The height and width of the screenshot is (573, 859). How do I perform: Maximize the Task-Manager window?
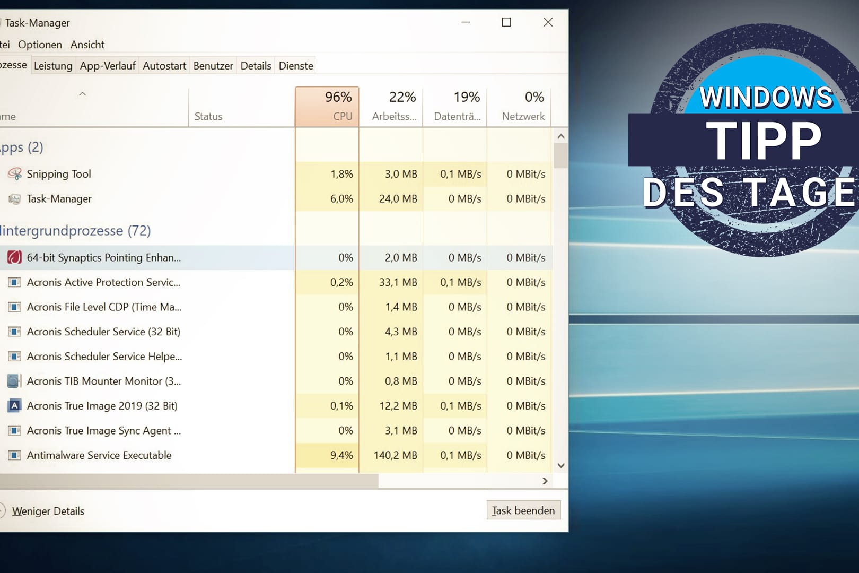(x=506, y=22)
